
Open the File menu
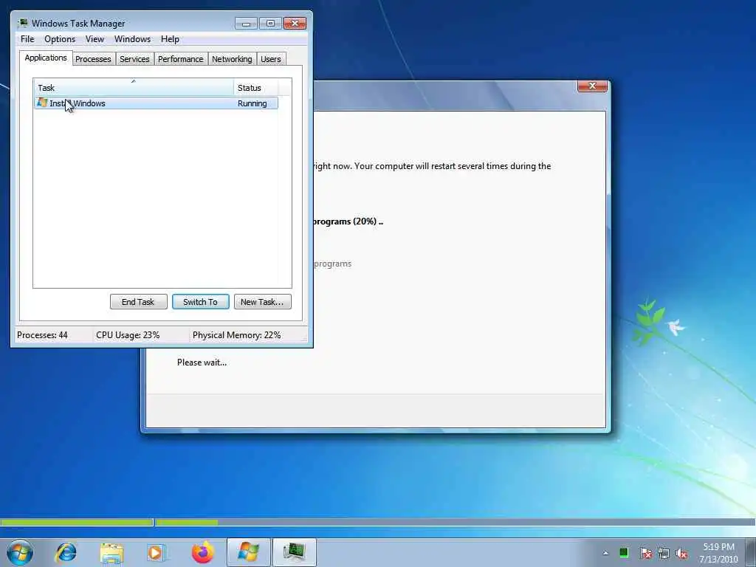click(27, 39)
